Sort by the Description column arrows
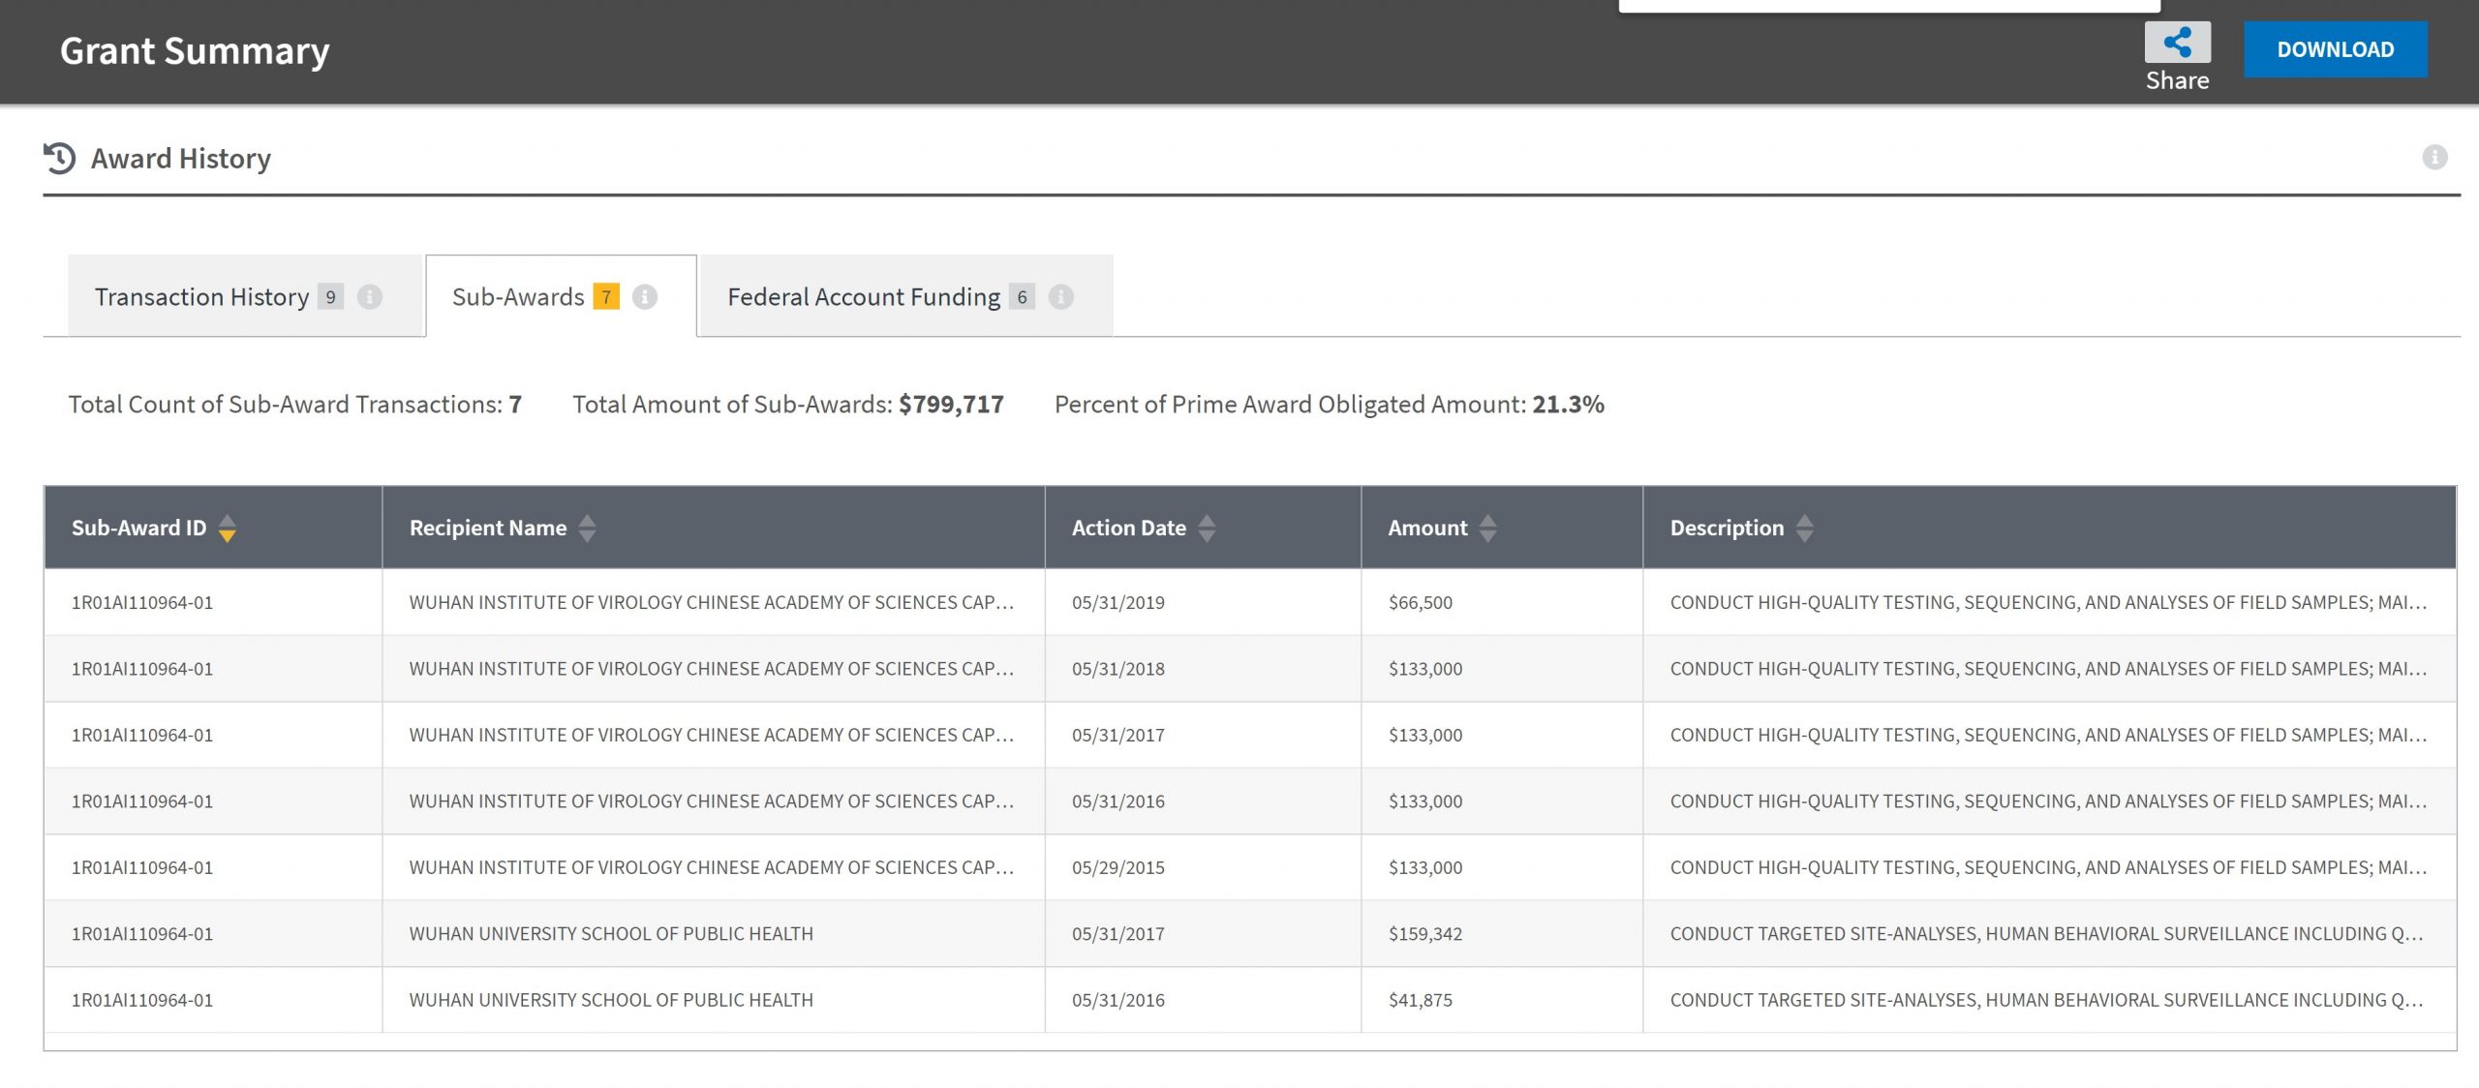This screenshot has width=2479, height=1088. tap(1805, 528)
